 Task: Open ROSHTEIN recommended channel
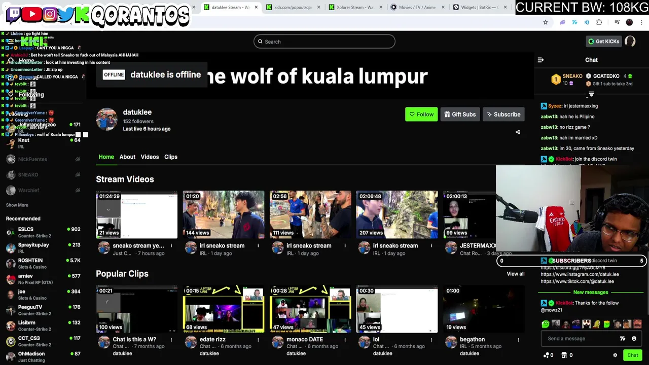[x=43, y=263]
